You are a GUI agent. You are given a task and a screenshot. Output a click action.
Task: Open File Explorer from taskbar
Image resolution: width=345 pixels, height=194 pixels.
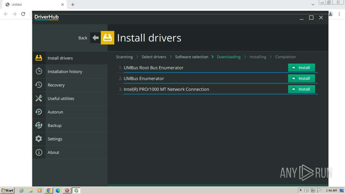point(30,190)
